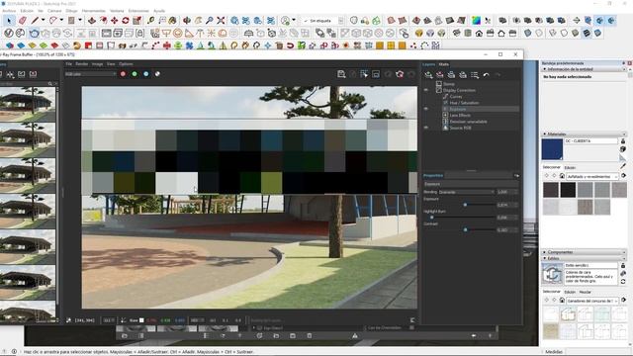Toggle visibility eye of Exposure layer
Image resolution: width=633 pixels, height=356 pixels.
[x=426, y=109]
